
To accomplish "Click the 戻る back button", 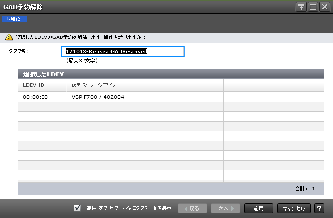I will (x=192, y=208).
